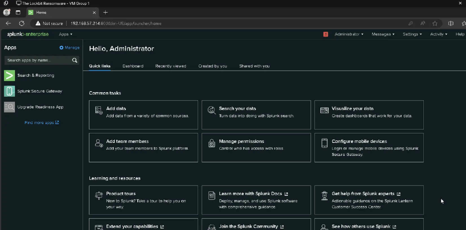Screen dimensions: 466x230
Task: Open the browser tab actions icon
Action: click(x=18, y=12)
